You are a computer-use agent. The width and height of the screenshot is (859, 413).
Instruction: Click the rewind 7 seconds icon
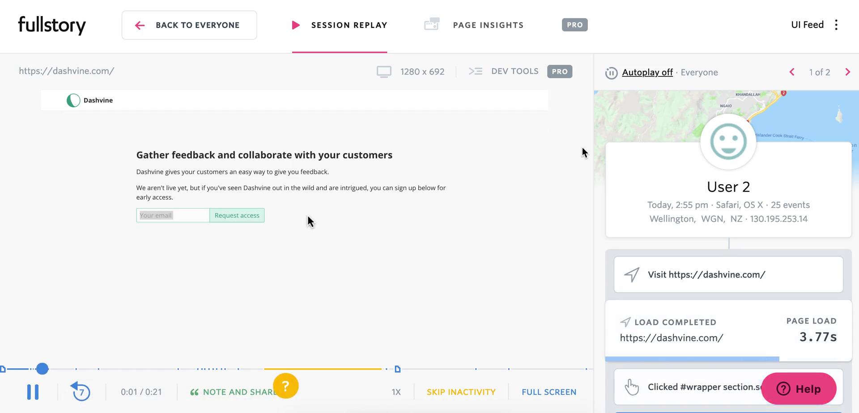[x=81, y=392]
